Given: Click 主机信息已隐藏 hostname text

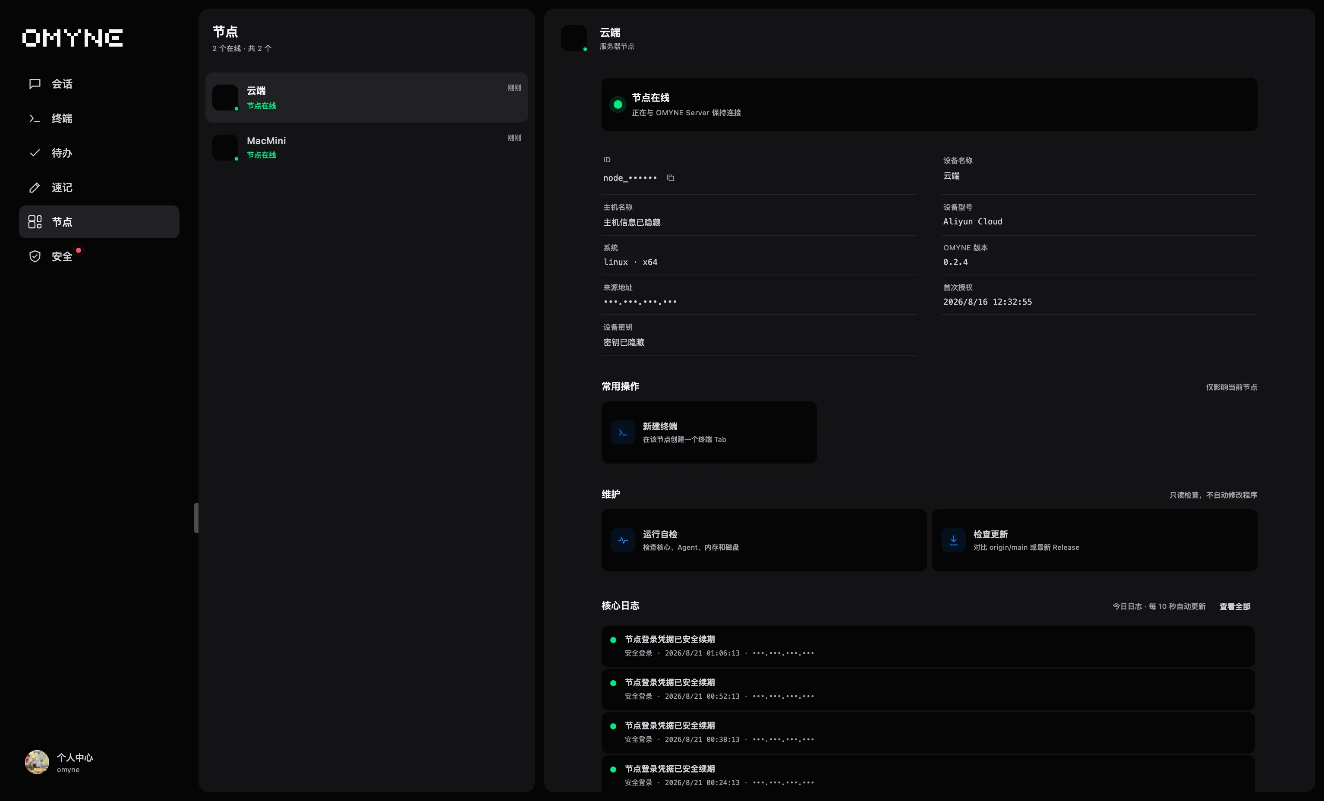Looking at the screenshot, I should click(x=632, y=222).
